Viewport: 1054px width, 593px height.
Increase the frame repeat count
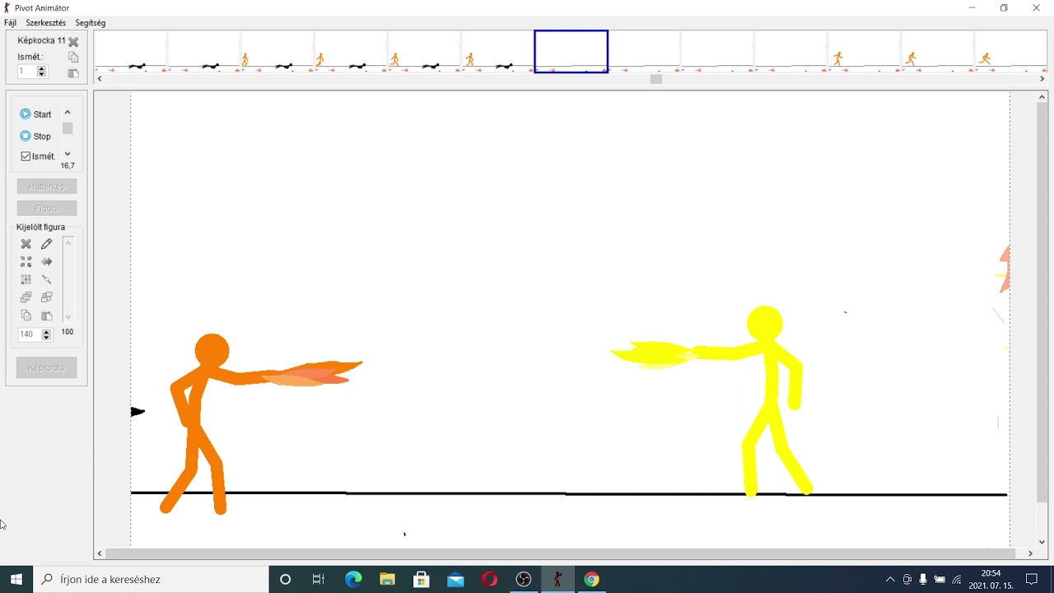42,69
